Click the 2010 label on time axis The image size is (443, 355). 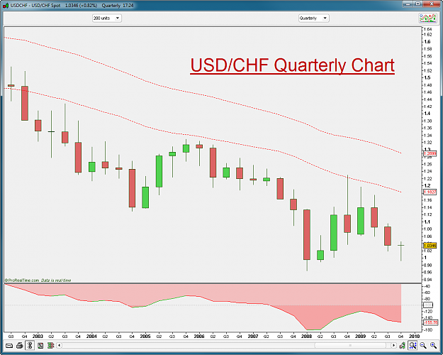[414, 337]
